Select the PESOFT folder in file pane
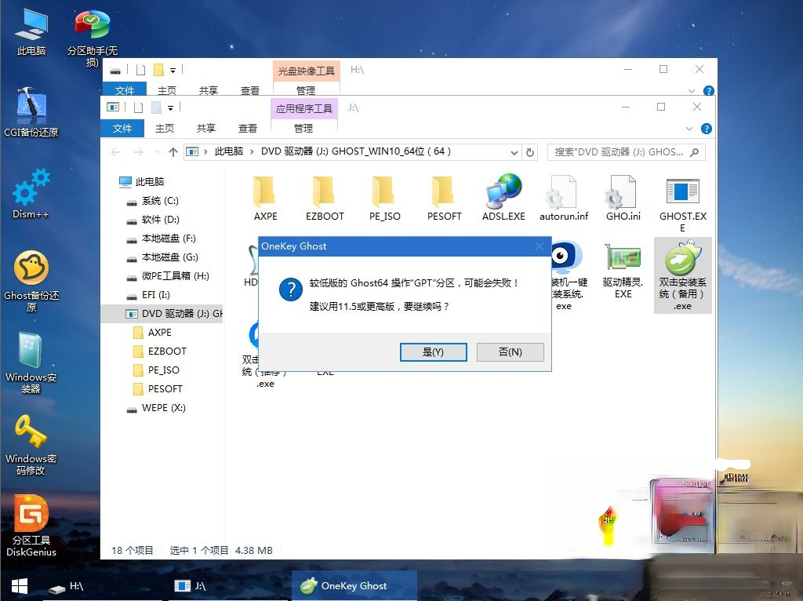This screenshot has width=803, height=601. 444,199
